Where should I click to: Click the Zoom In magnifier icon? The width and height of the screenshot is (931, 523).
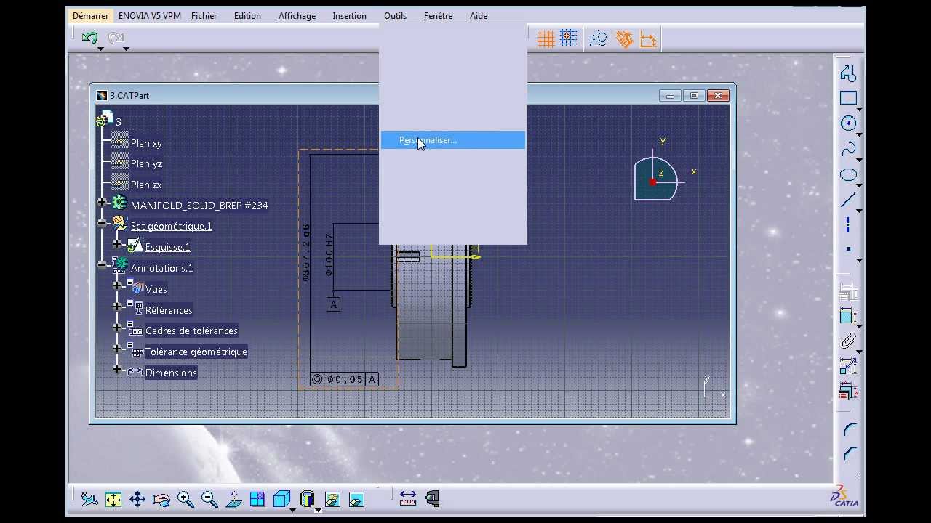click(185, 499)
